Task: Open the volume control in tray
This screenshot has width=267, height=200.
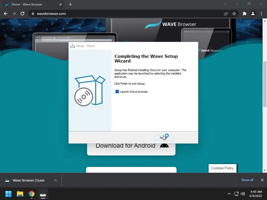Action: [243, 194]
